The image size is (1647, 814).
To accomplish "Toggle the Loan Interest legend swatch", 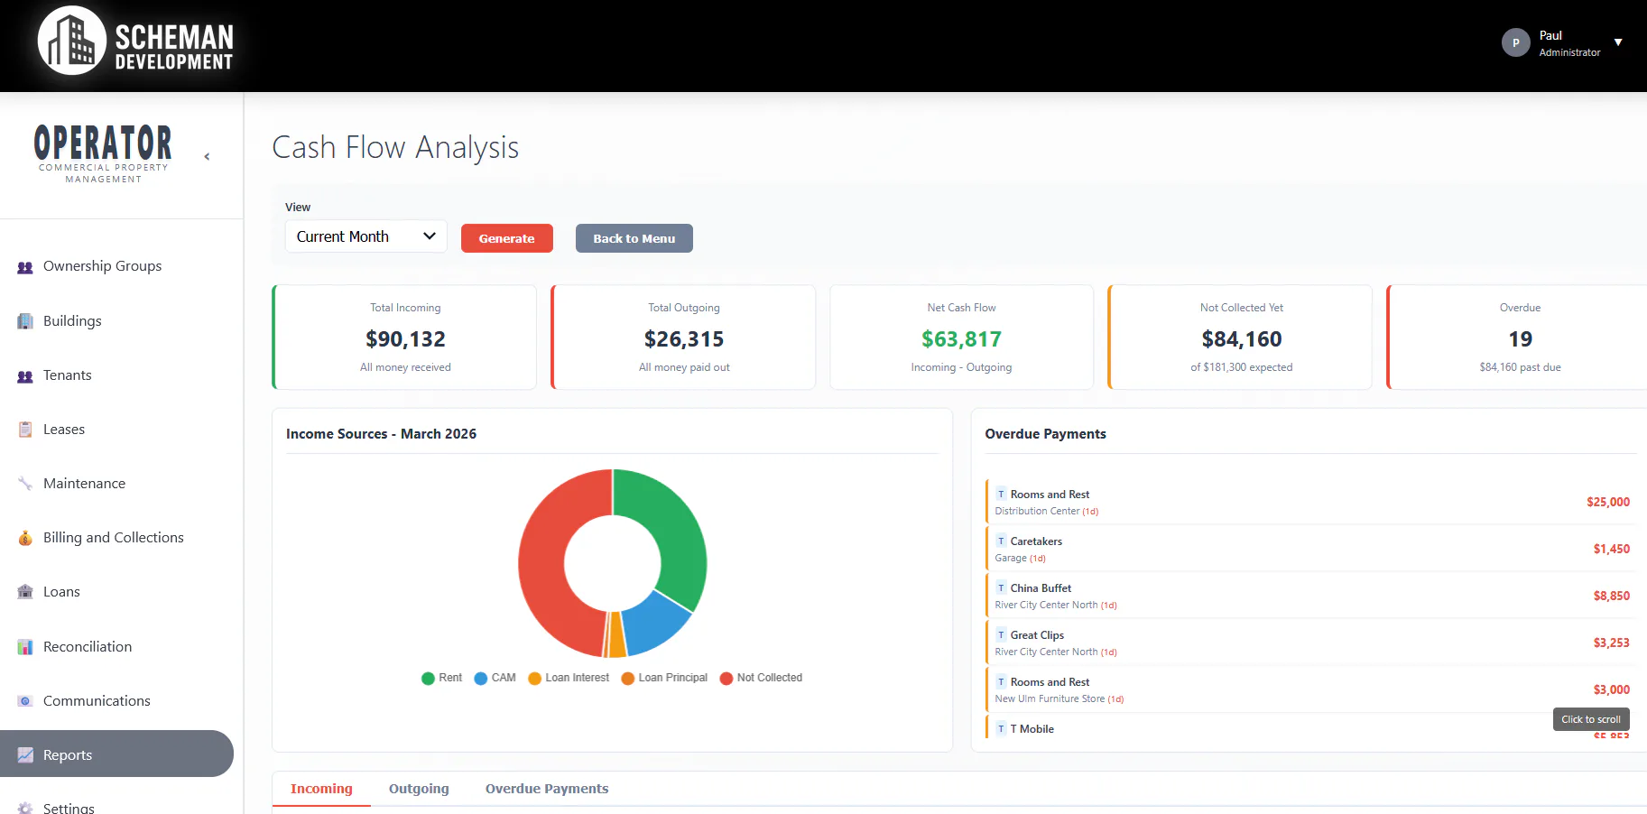I will click(535, 679).
